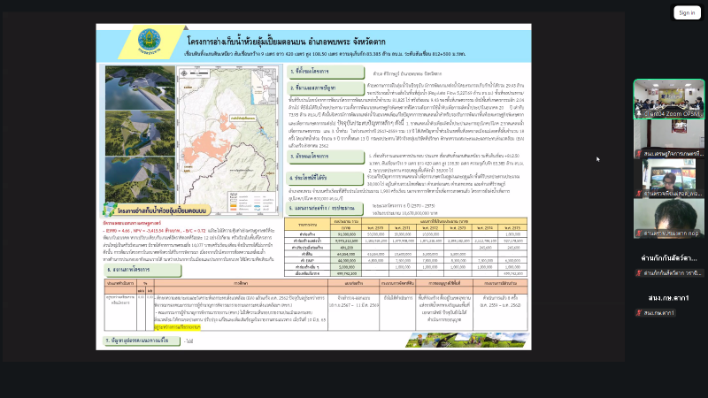
Task: Click the project area map on slide
Action: click(227, 140)
